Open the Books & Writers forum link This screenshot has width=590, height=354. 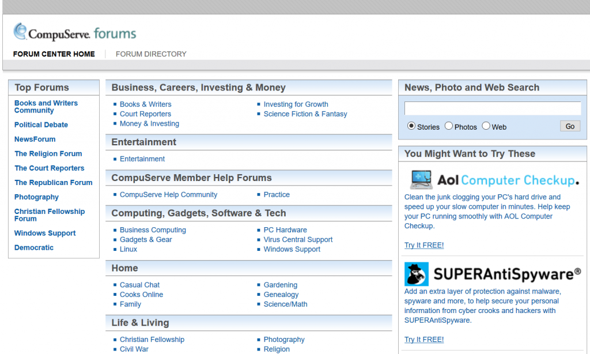145,104
